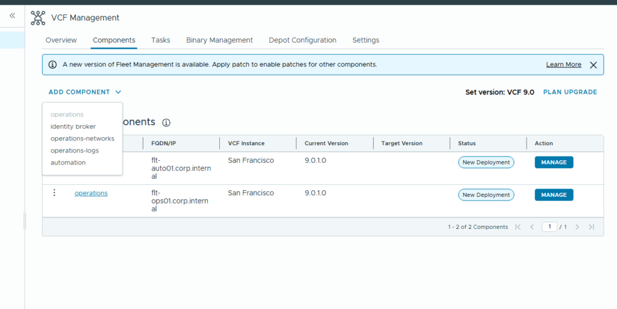617x309 pixels.
Task: Dismiss the Fleet Management notification banner
Action: [x=593, y=65]
